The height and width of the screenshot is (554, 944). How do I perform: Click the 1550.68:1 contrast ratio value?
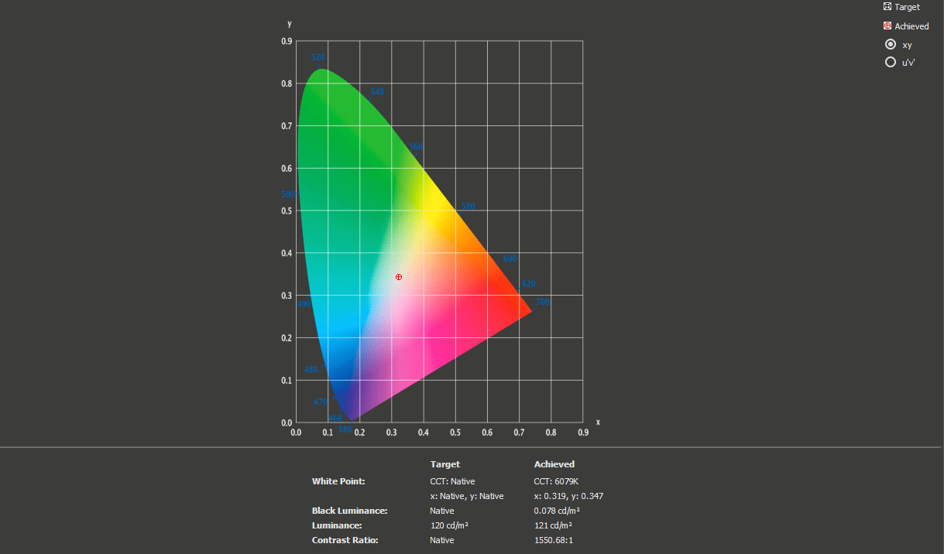point(553,540)
